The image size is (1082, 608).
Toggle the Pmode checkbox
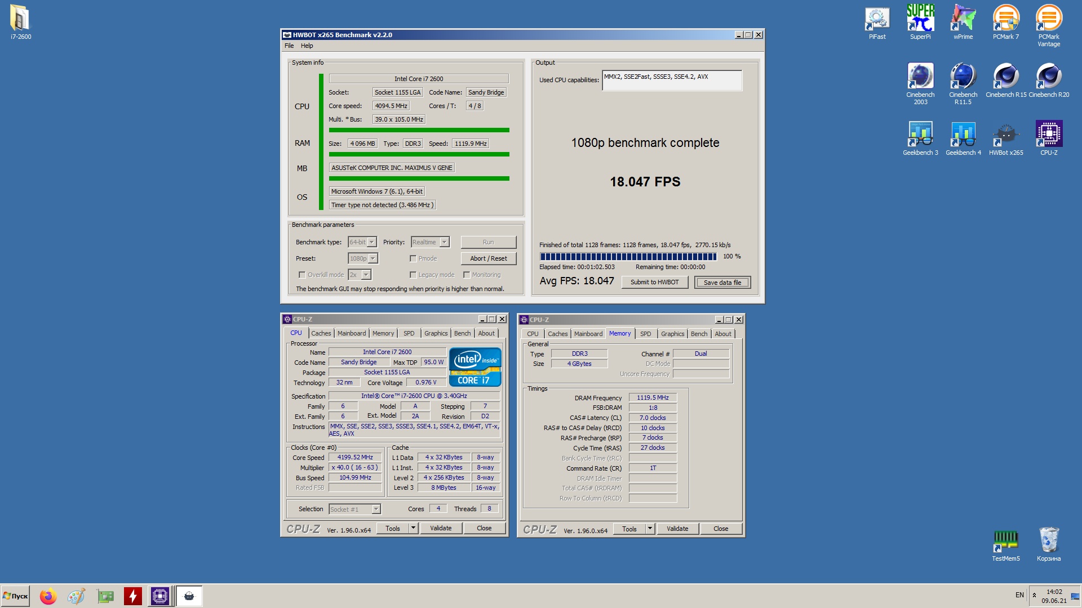pyautogui.click(x=413, y=258)
